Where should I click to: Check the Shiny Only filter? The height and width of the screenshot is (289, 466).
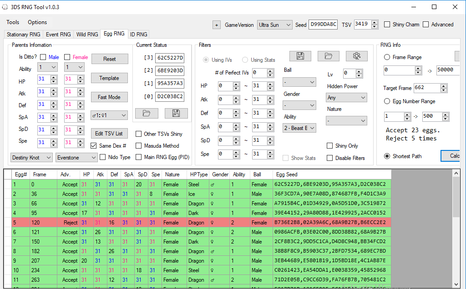(329, 146)
